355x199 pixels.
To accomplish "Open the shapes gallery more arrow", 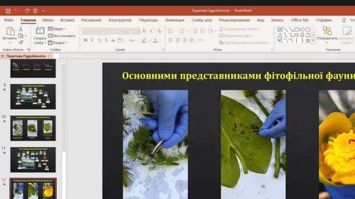I will pyautogui.click(x=313, y=40).
